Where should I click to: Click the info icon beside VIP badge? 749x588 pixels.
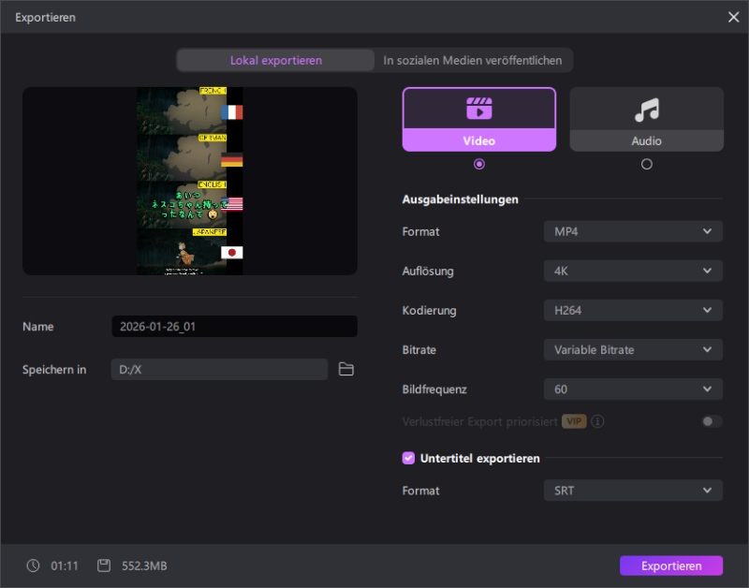point(597,421)
